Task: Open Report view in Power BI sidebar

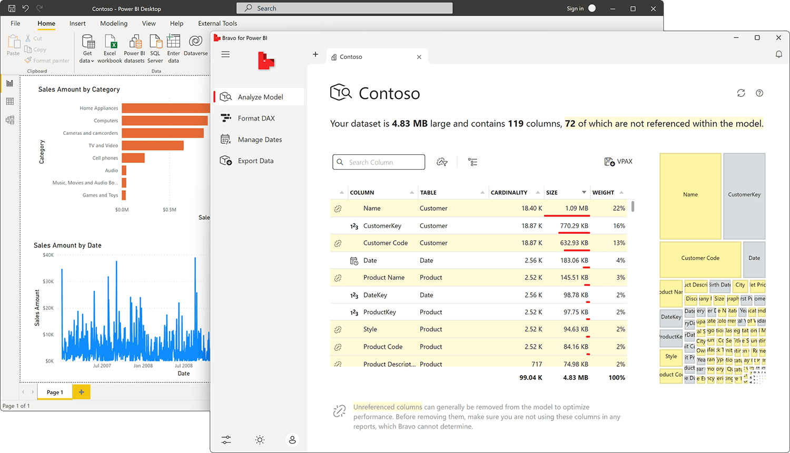Action: [x=9, y=83]
